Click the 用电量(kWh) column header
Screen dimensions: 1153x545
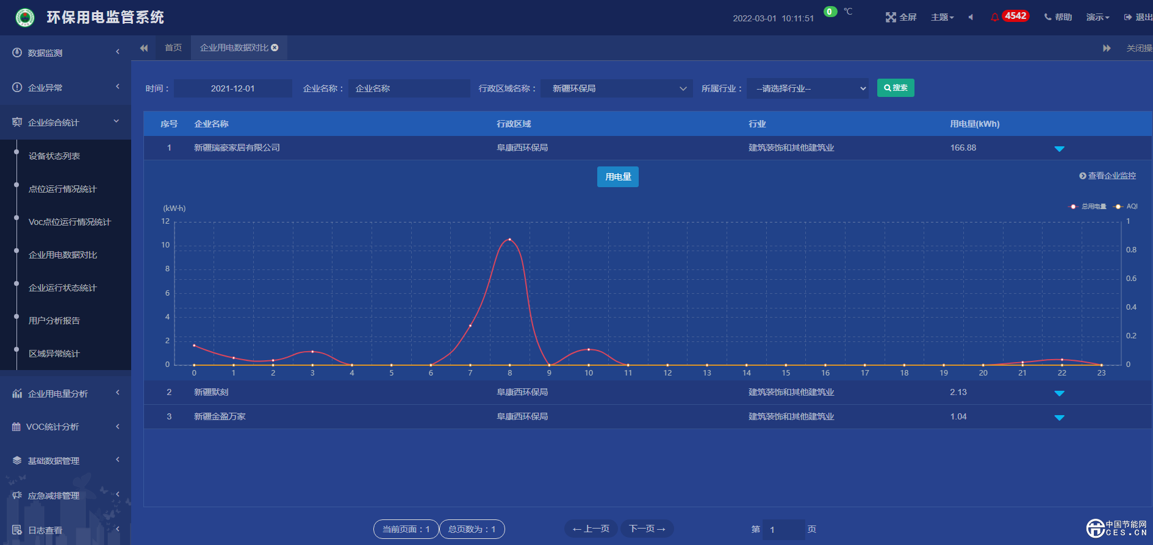coord(975,124)
